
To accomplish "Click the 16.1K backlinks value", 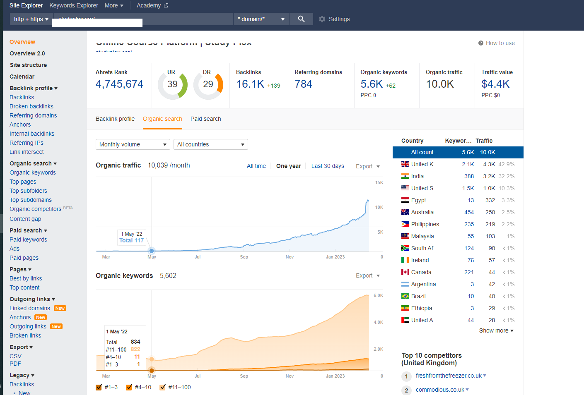I will 250,84.
